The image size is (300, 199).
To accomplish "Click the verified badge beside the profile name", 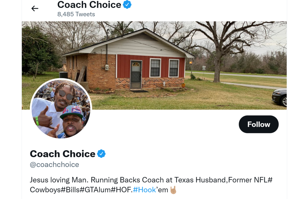I will point(101,154).
